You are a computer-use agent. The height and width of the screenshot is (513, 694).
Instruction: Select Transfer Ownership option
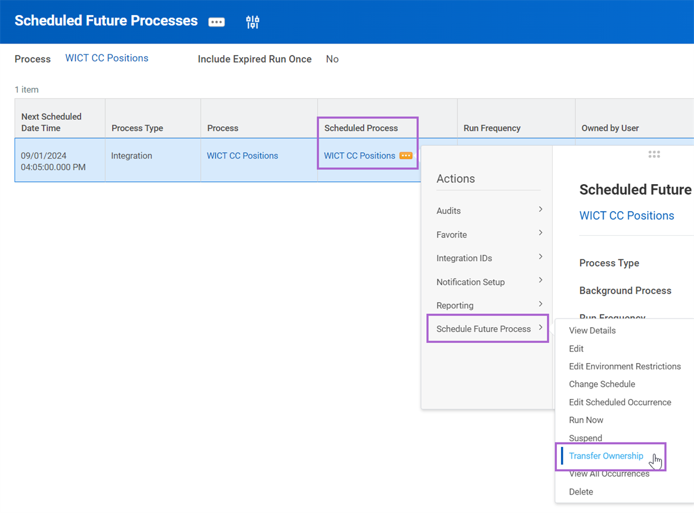point(606,456)
